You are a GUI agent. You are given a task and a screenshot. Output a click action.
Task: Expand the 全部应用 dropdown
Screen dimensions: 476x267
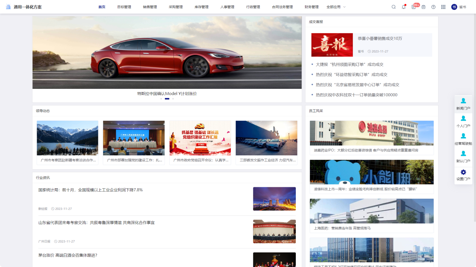click(x=336, y=7)
